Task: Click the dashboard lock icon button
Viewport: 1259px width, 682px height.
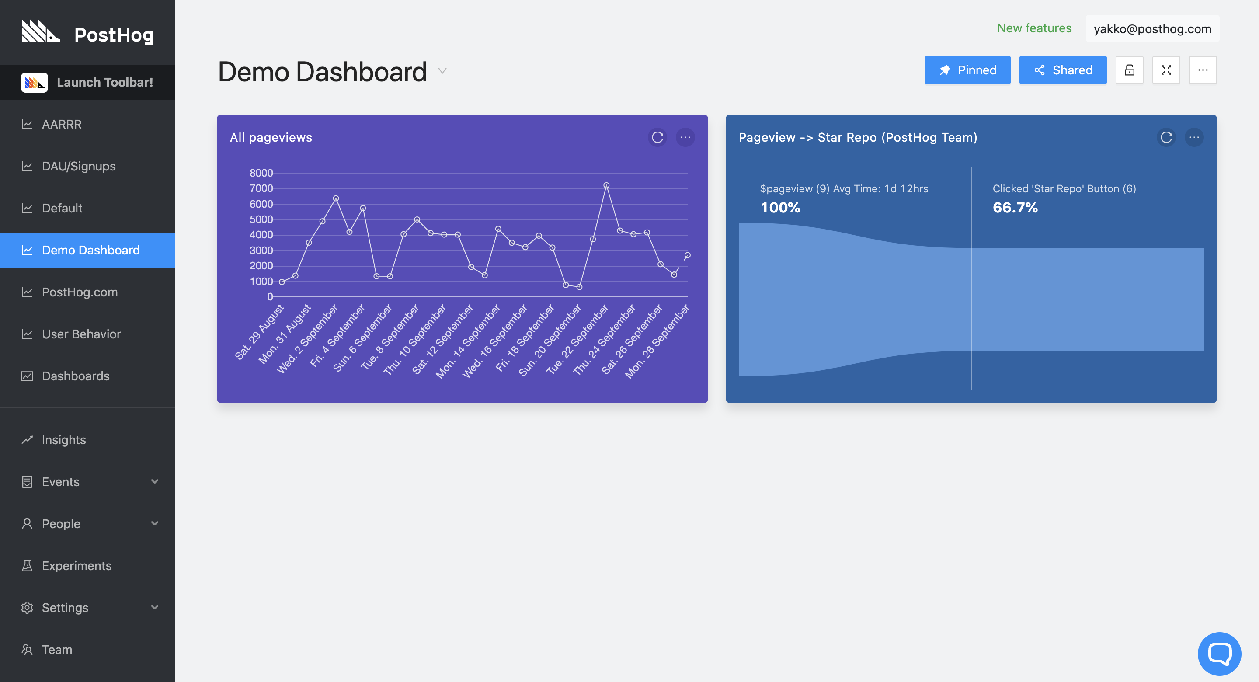Action: pyautogui.click(x=1129, y=70)
